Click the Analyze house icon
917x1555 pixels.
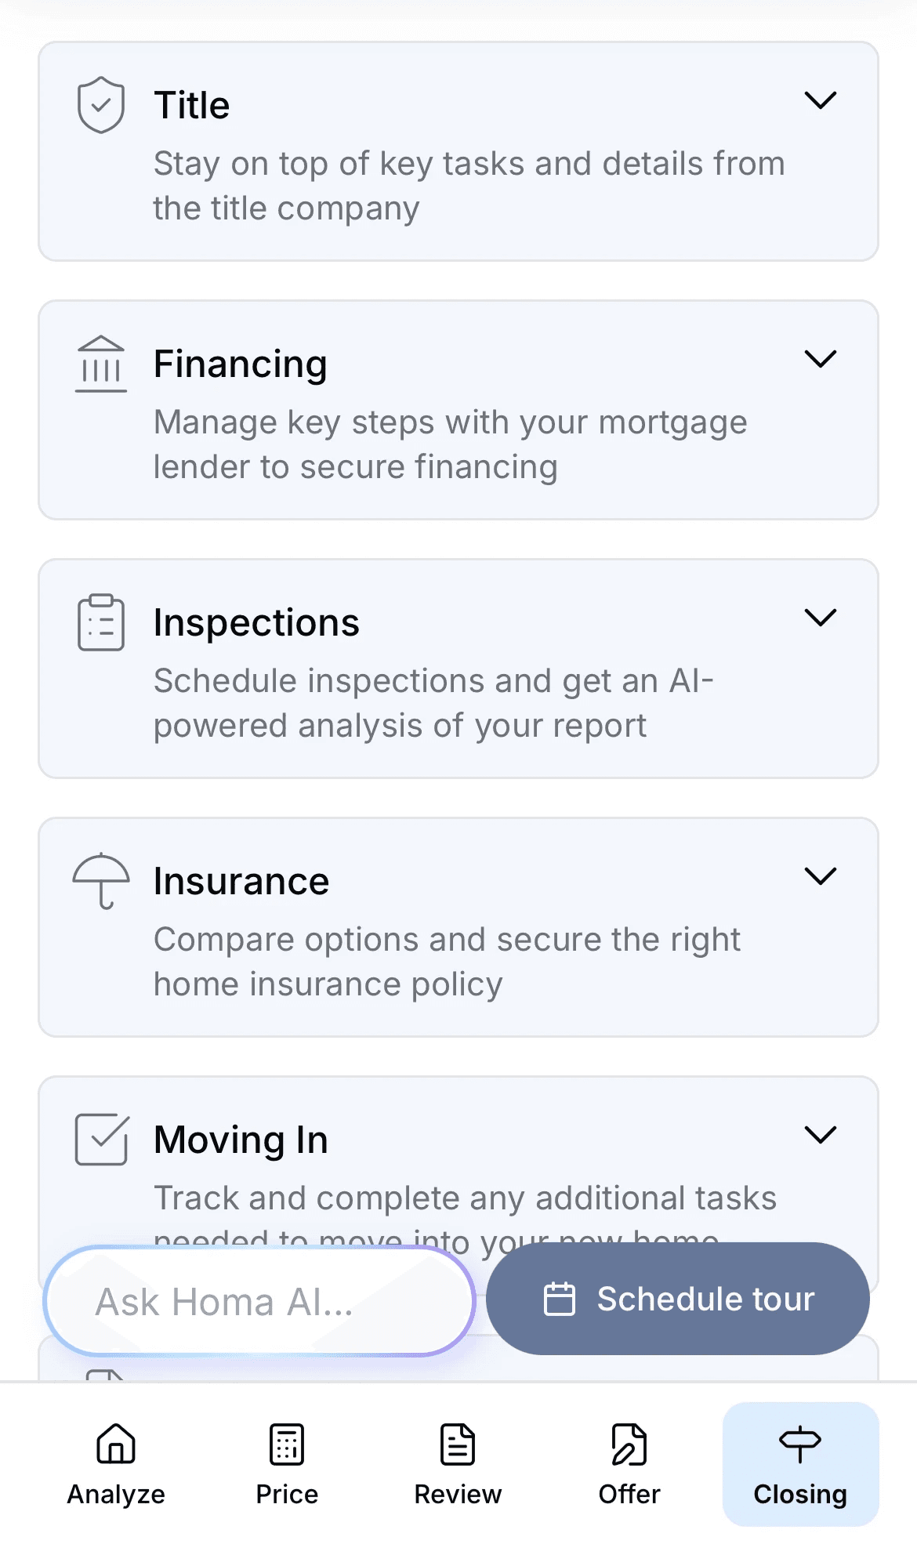(x=116, y=1444)
